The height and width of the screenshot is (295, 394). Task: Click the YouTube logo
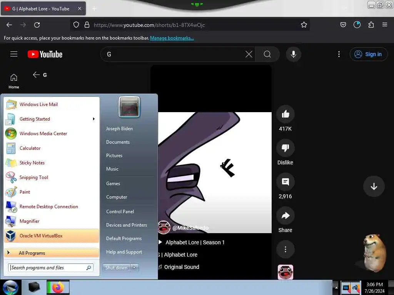tap(45, 54)
